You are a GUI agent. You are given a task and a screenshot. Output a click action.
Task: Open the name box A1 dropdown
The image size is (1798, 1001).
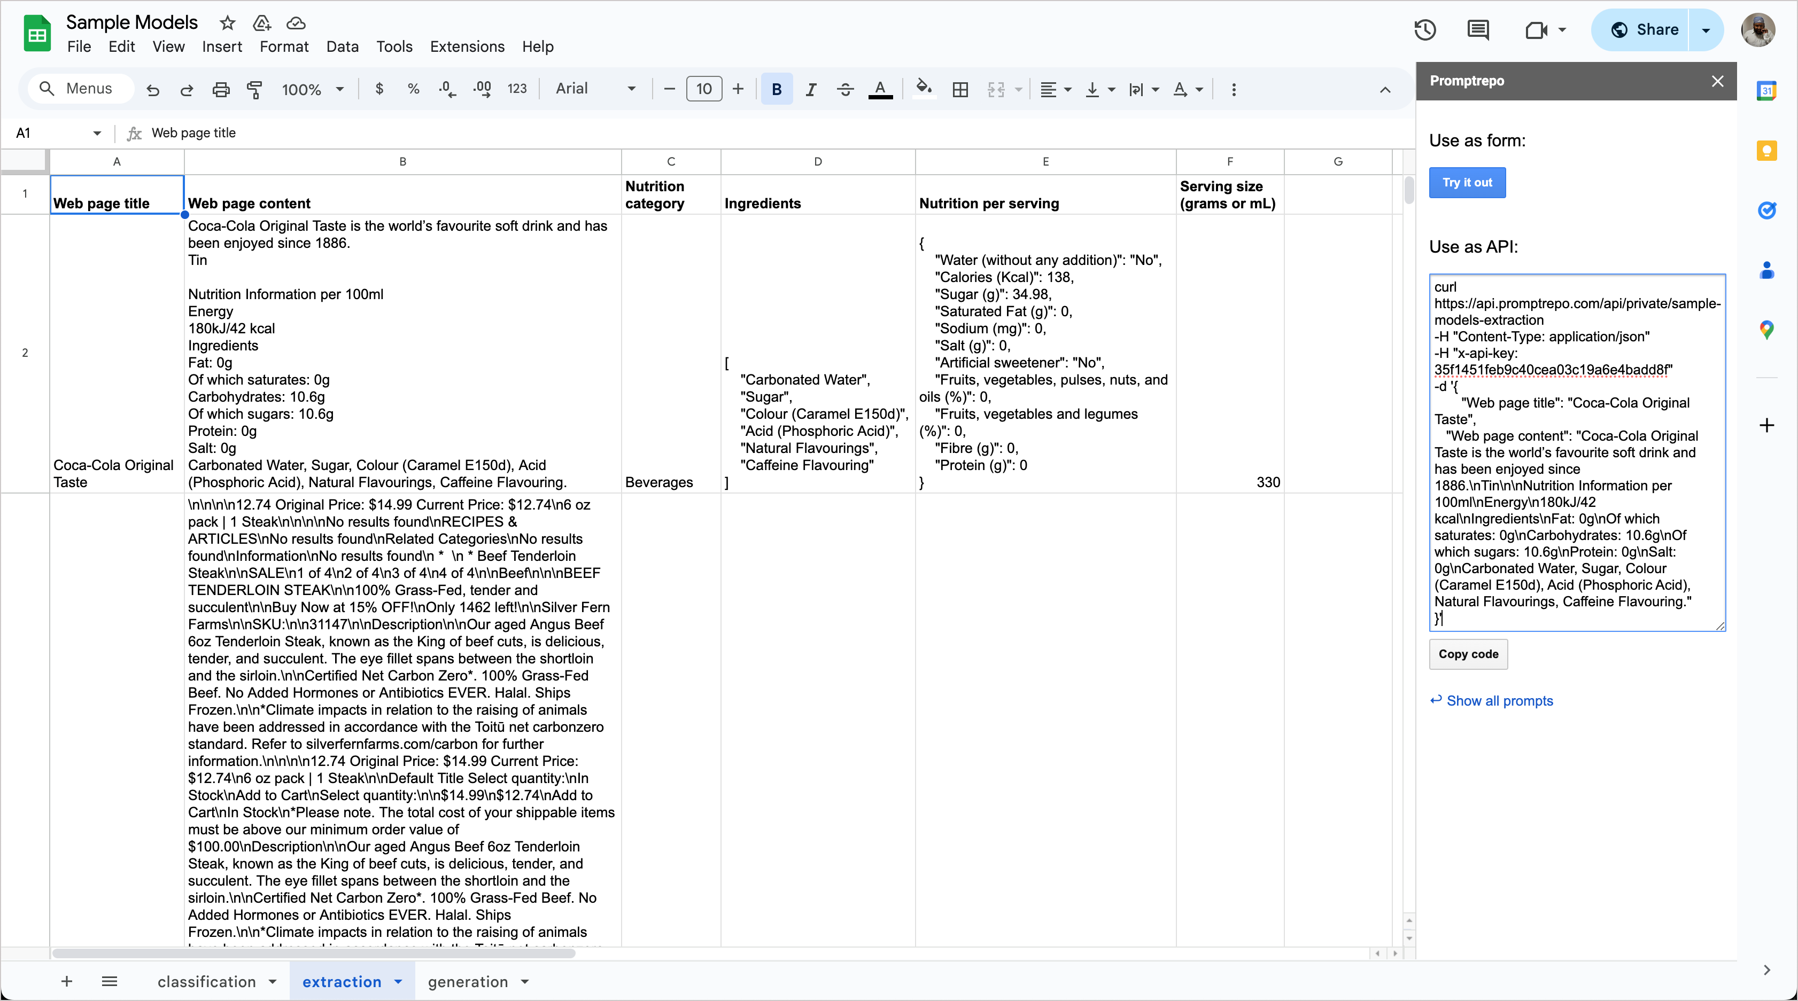click(97, 132)
